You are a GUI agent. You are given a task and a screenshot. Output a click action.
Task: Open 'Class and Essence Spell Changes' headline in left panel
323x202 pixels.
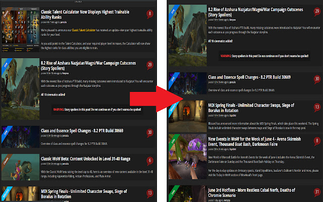point(82,131)
